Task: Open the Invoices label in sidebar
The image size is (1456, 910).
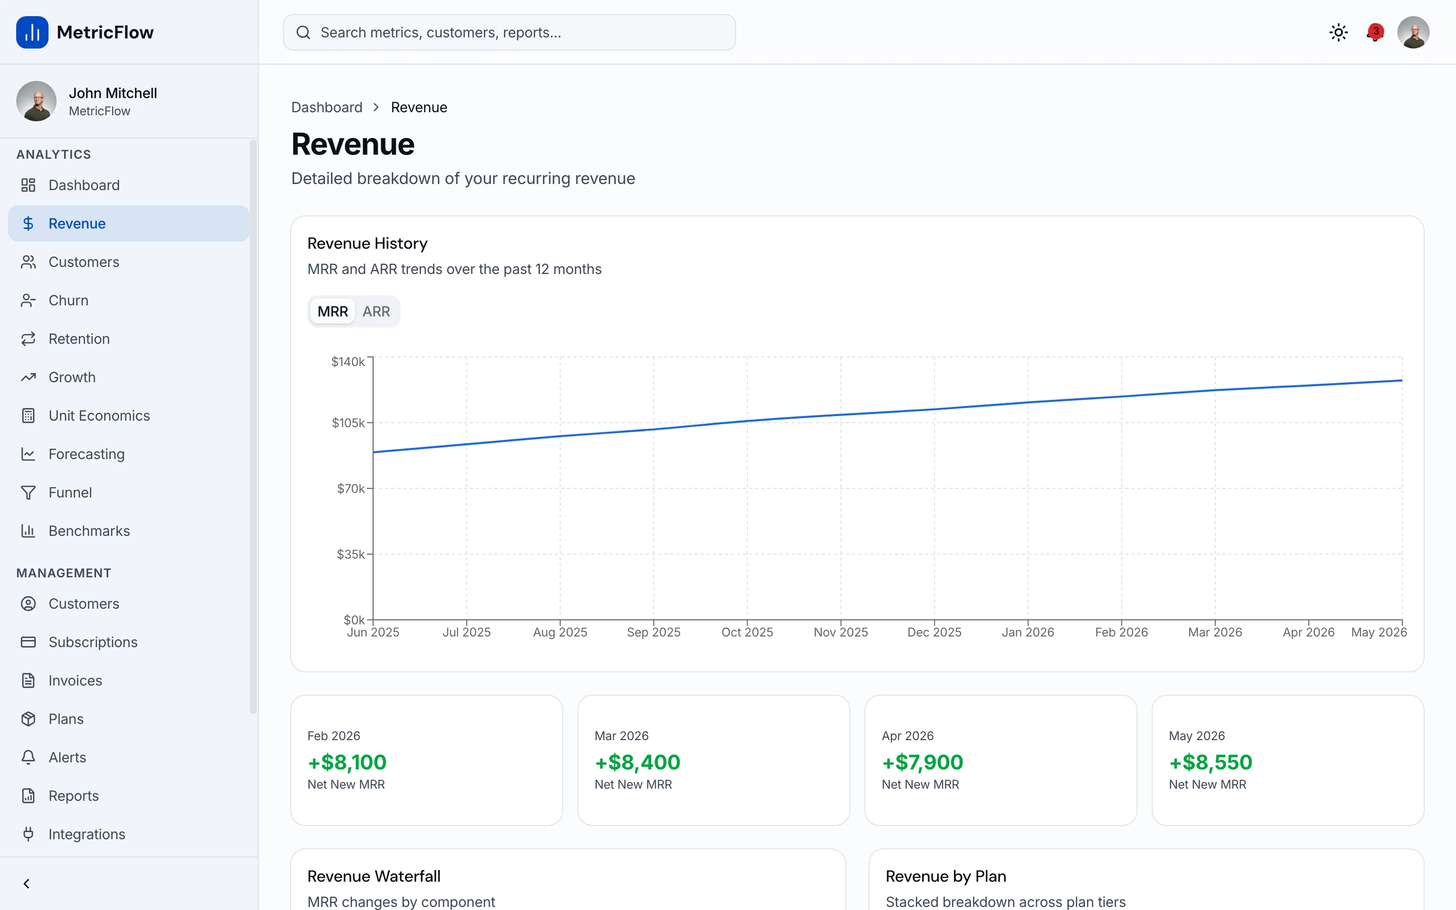Action: click(x=75, y=680)
